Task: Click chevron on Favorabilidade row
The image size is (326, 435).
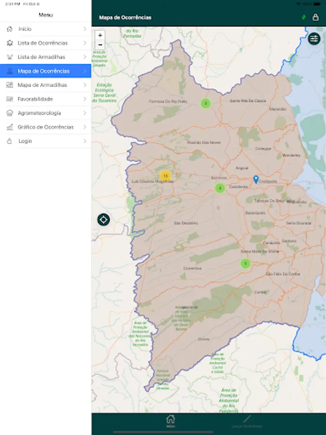Action: [85, 99]
